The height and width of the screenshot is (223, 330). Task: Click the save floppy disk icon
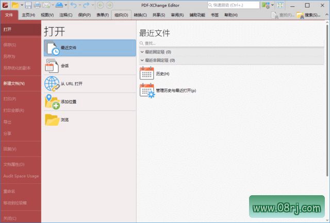click(x=28, y=5)
